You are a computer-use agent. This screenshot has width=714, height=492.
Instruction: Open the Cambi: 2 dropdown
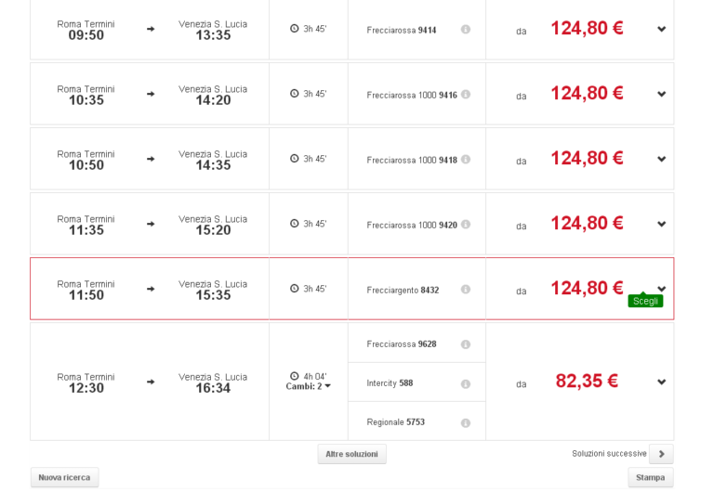coord(309,386)
